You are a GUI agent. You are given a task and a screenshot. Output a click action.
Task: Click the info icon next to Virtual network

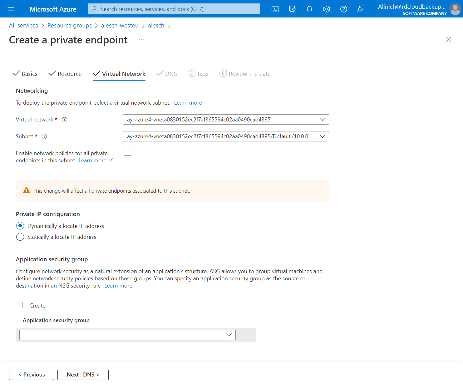tap(65, 120)
